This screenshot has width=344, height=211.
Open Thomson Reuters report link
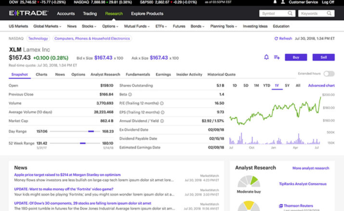298,206
